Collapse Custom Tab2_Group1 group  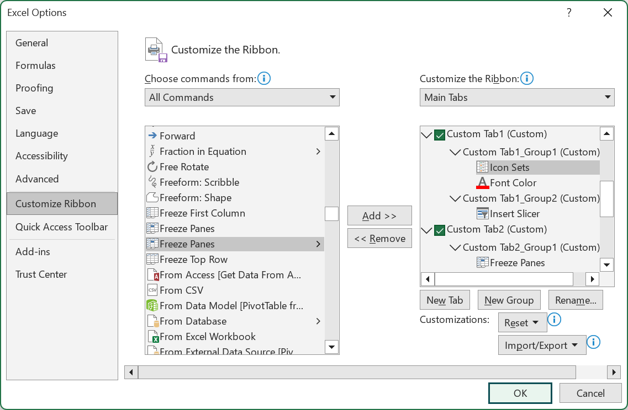(455, 248)
